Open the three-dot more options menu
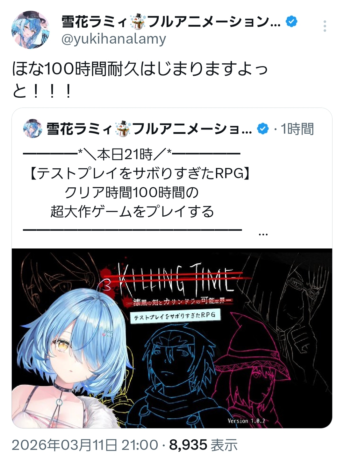Viewport: 344px width, 461px height. [x=325, y=26]
